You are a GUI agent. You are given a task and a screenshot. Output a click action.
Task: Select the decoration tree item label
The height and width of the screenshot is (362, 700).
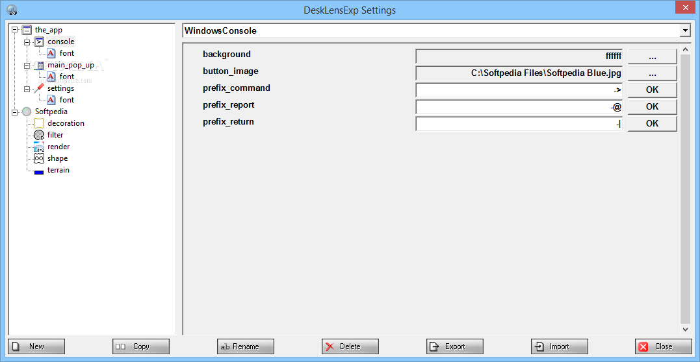(x=66, y=123)
